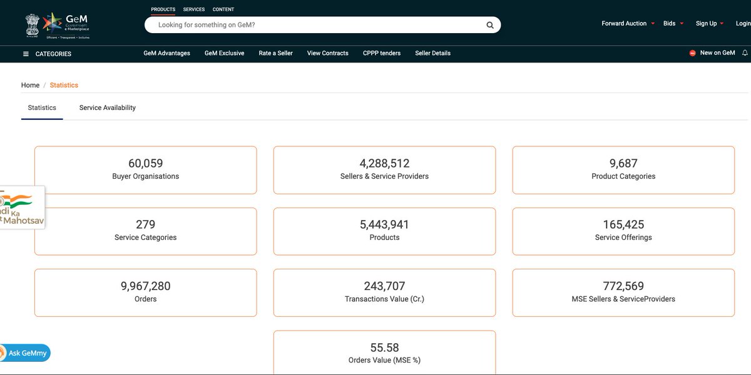Click the Statistics breadcrumb
This screenshot has height=375, width=751.
(64, 85)
